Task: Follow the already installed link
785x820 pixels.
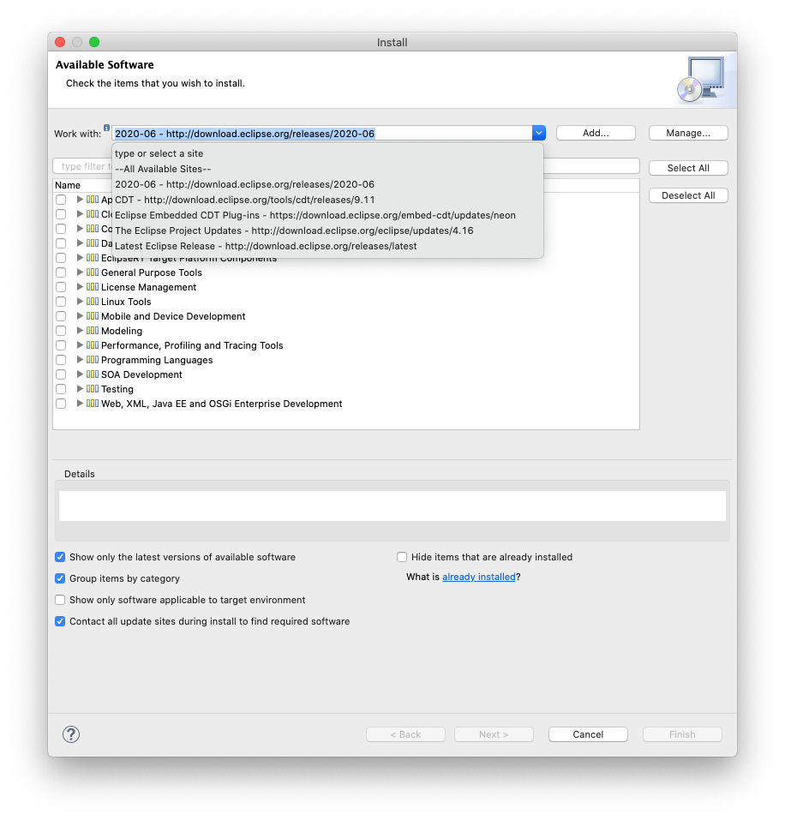Action: coord(478,577)
